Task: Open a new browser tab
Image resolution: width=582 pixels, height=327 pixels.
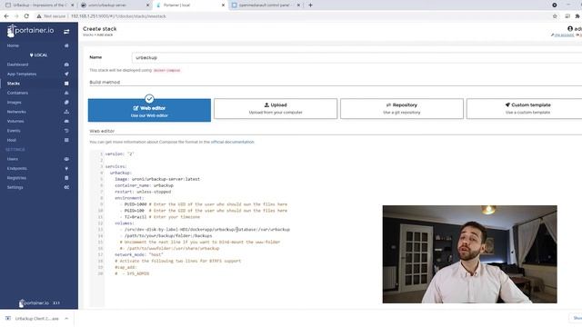Action: click(x=310, y=5)
